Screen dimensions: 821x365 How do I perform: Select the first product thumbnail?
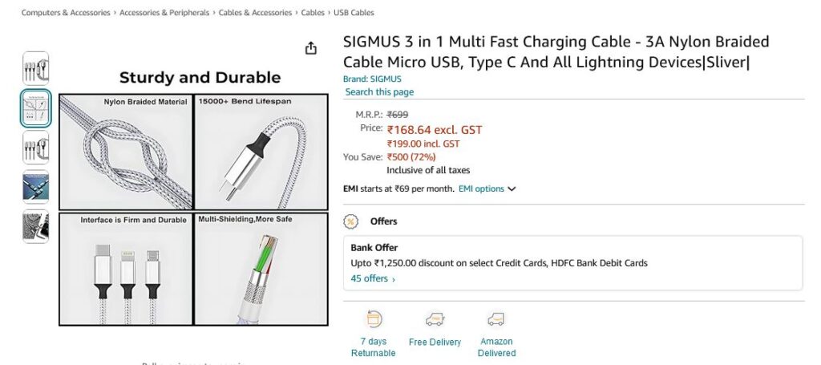pos(36,68)
